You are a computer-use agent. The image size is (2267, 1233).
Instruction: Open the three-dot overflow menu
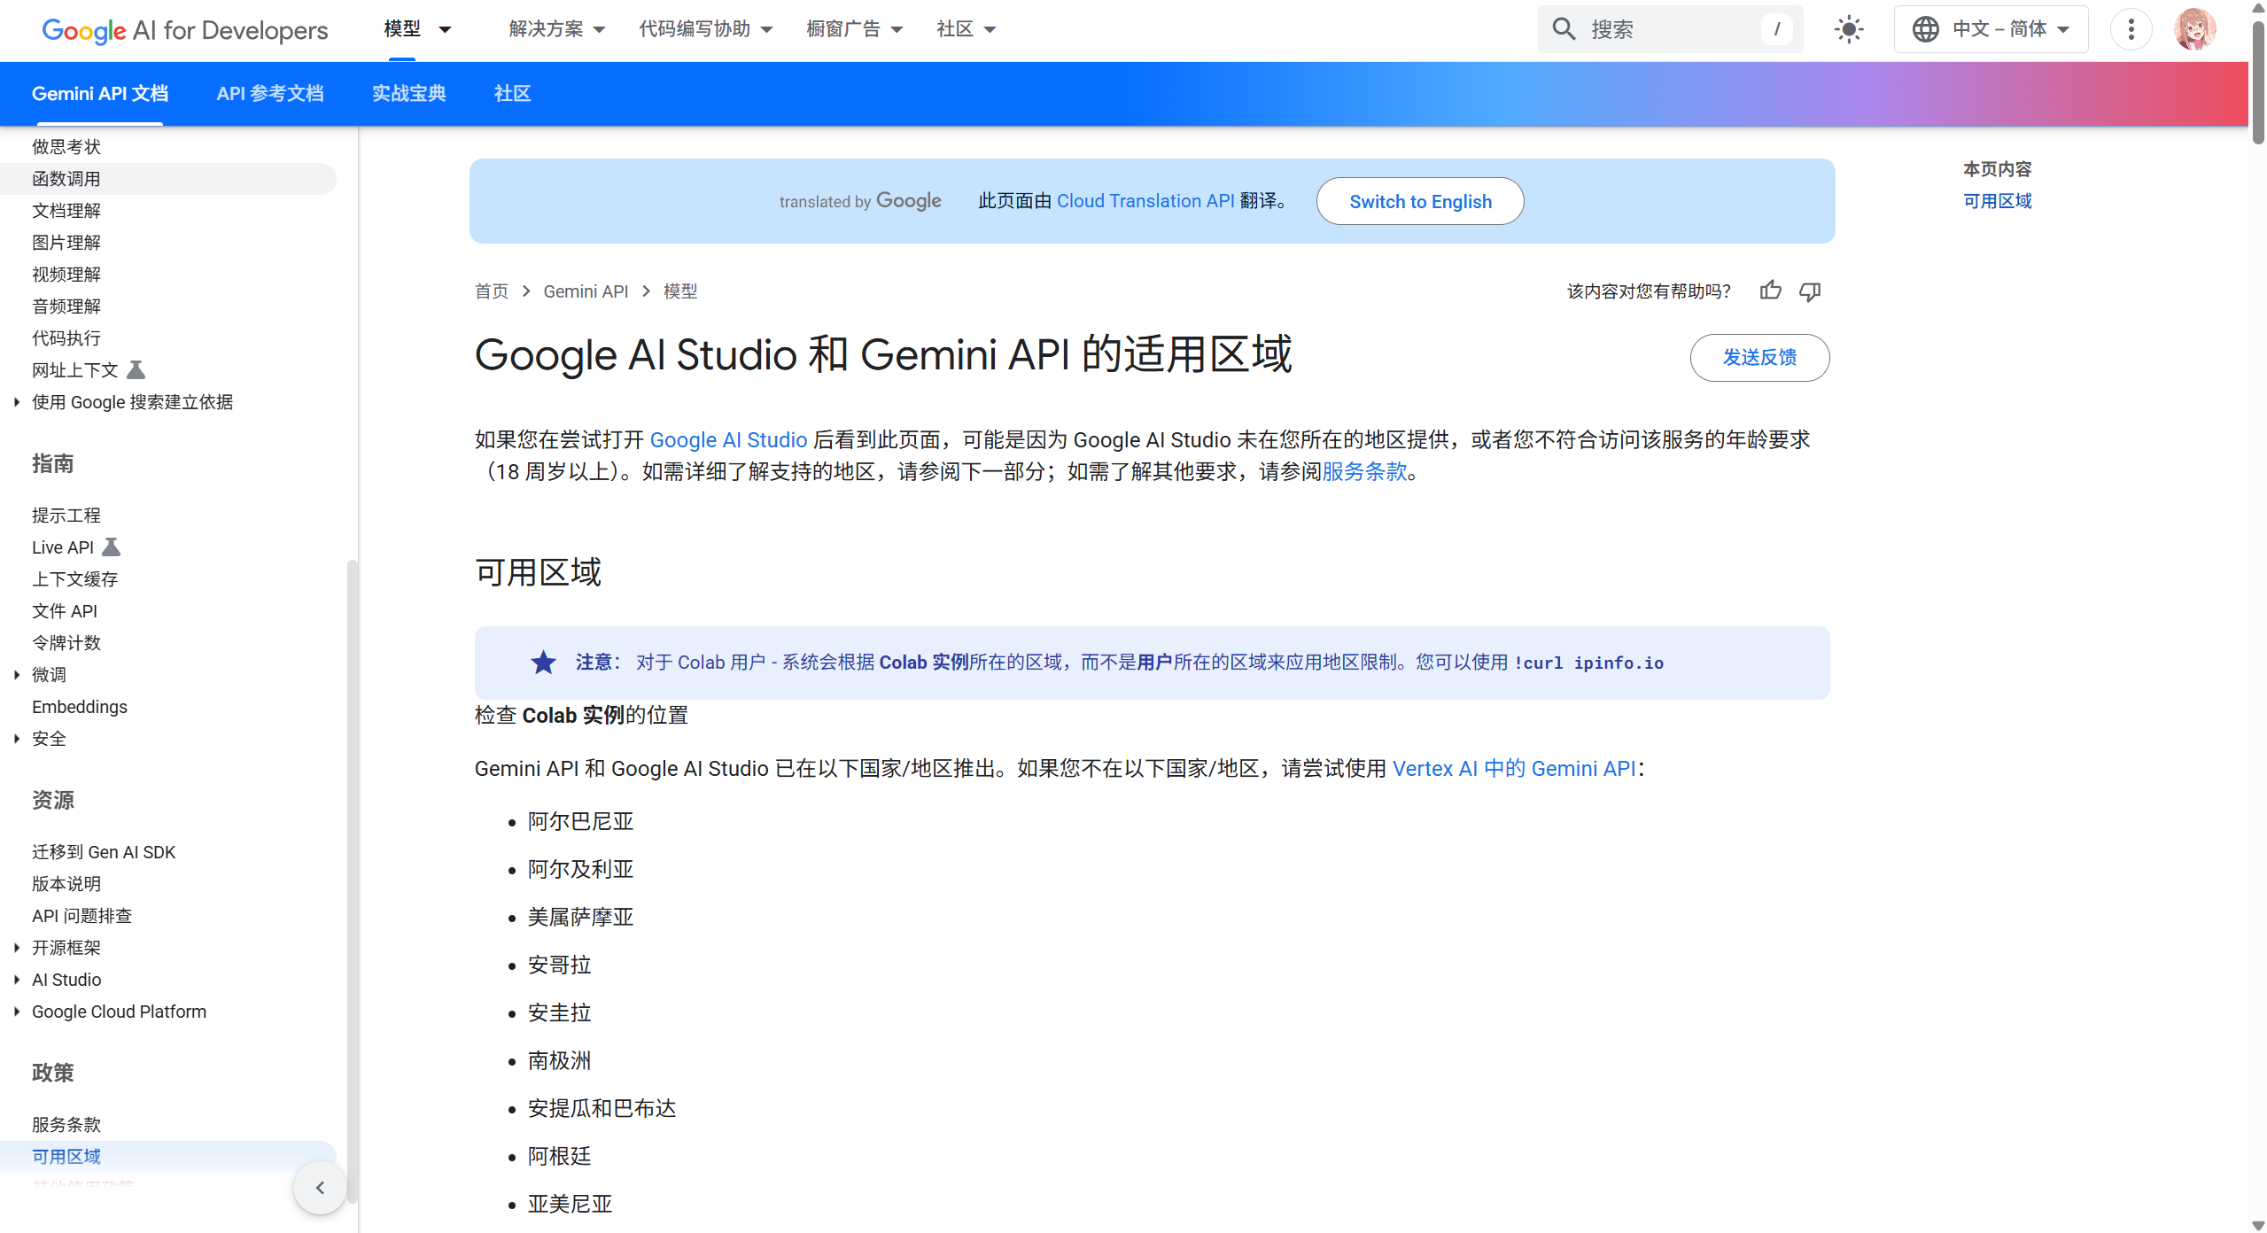tap(2131, 28)
